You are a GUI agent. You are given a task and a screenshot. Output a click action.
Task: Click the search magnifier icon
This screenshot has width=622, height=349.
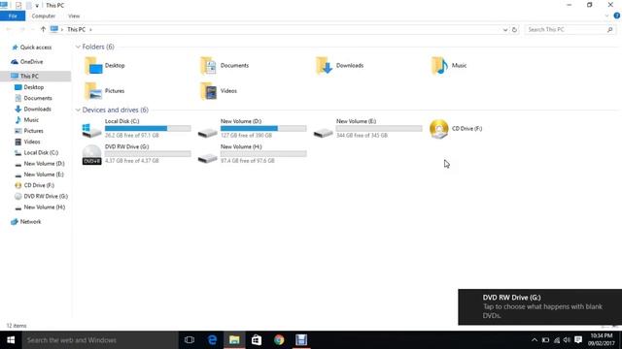[610, 30]
